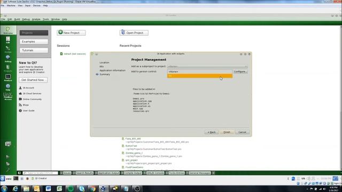This screenshot has height=192, width=342.
Task: Open Microsoft Word from Windows taskbar
Action: point(48,188)
